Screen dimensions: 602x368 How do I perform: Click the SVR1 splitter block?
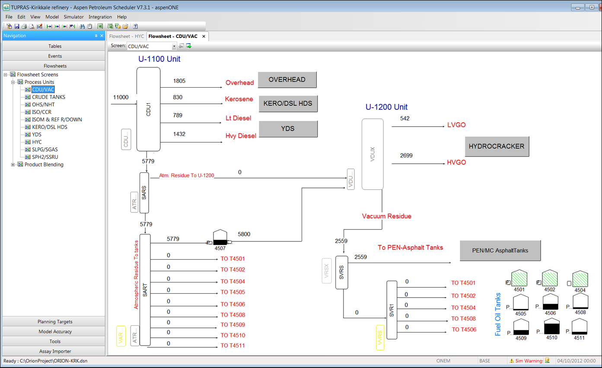coord(392,310)
